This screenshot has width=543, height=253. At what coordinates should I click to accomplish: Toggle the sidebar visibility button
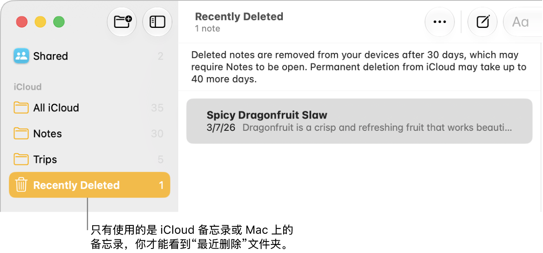(157, 22)
